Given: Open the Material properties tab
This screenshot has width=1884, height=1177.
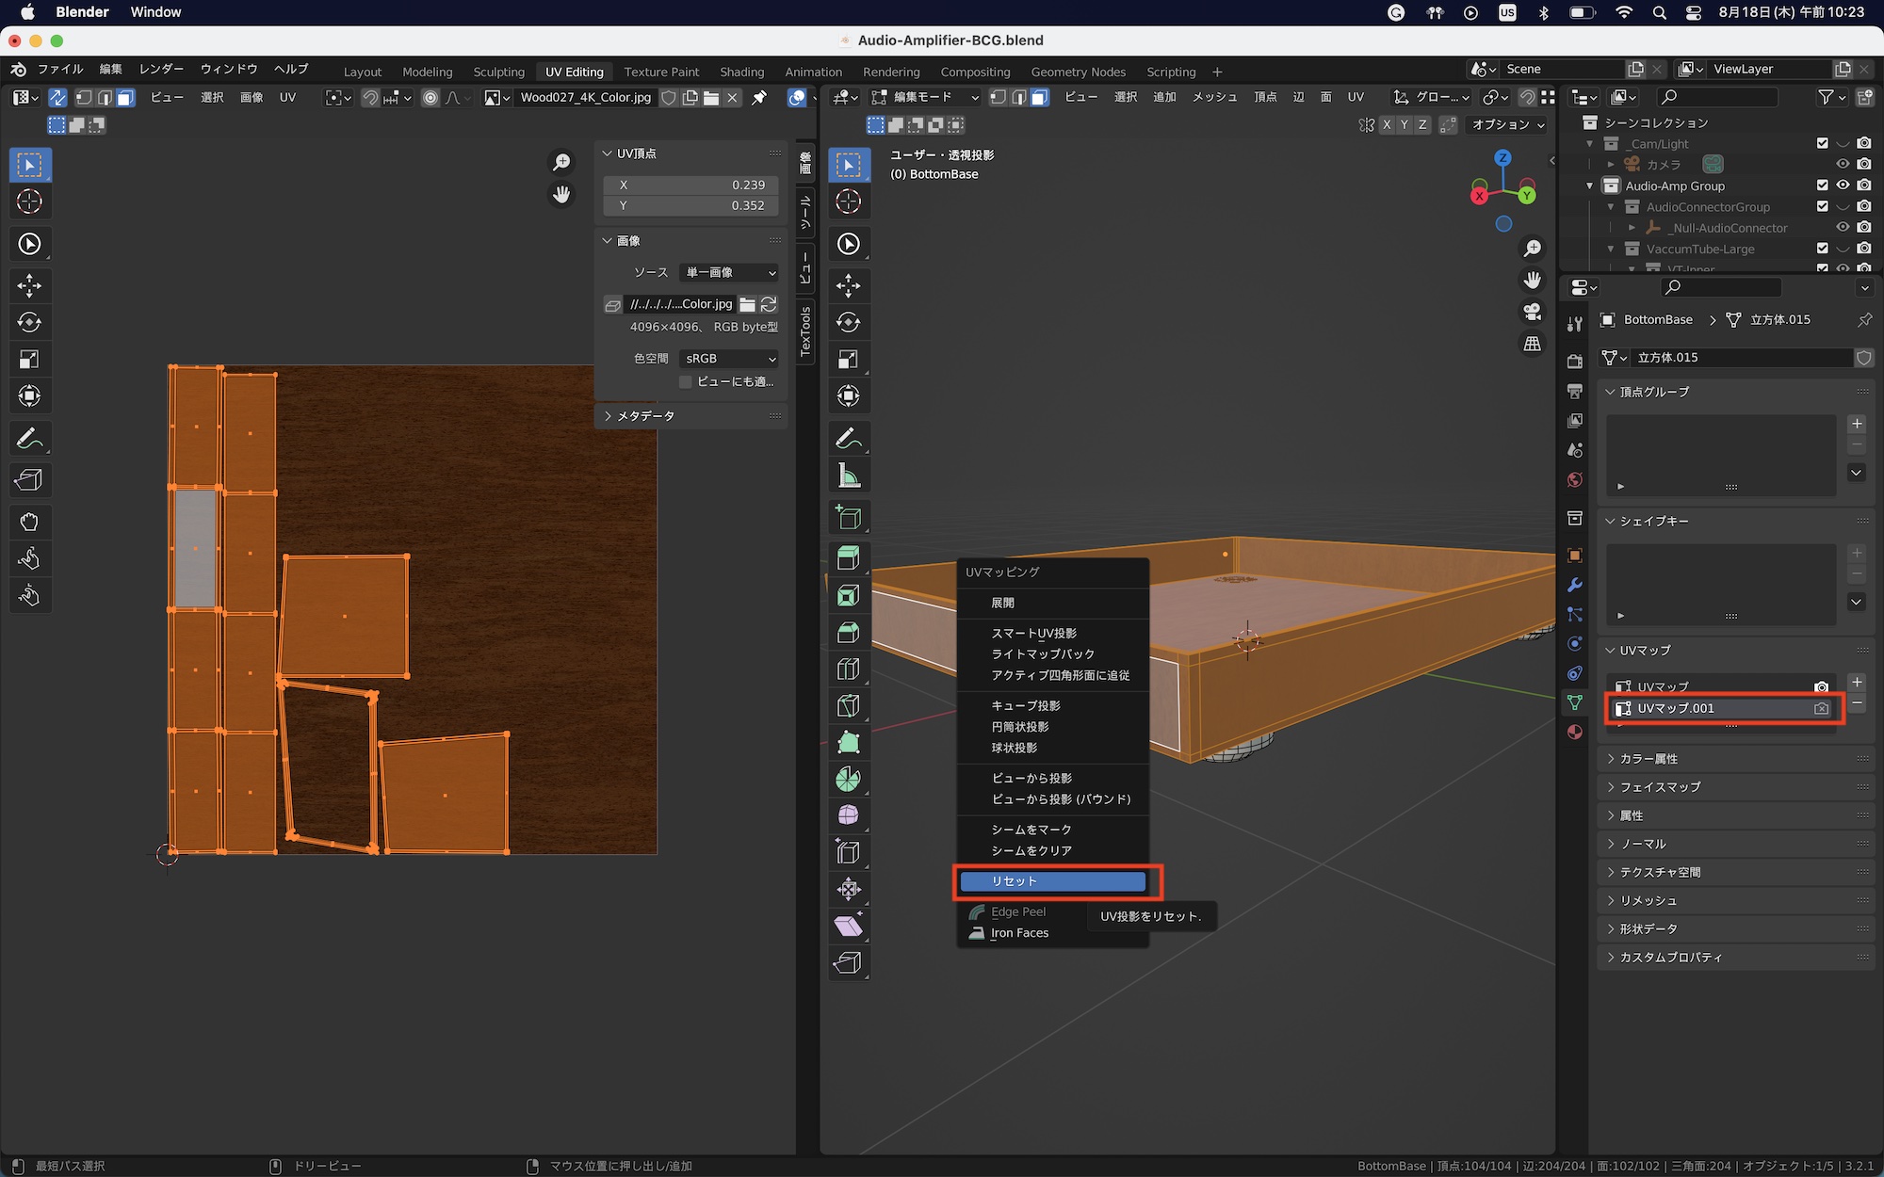Looking at the screenshot, I should [x=1575, y=733].
